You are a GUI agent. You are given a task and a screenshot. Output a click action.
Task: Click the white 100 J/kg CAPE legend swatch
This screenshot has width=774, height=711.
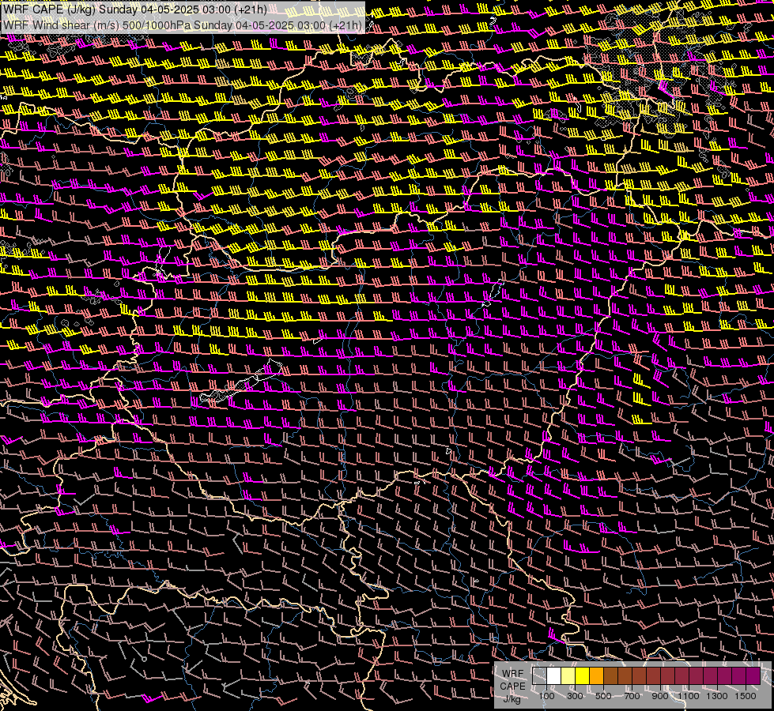(554, 676)
